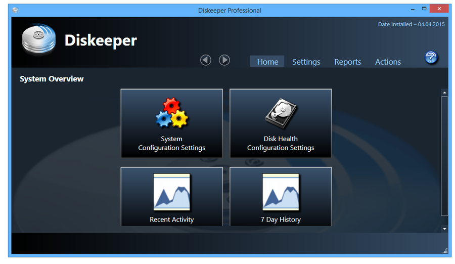
Task: Click the title bar application icon
Action: (x=16, y=10)
